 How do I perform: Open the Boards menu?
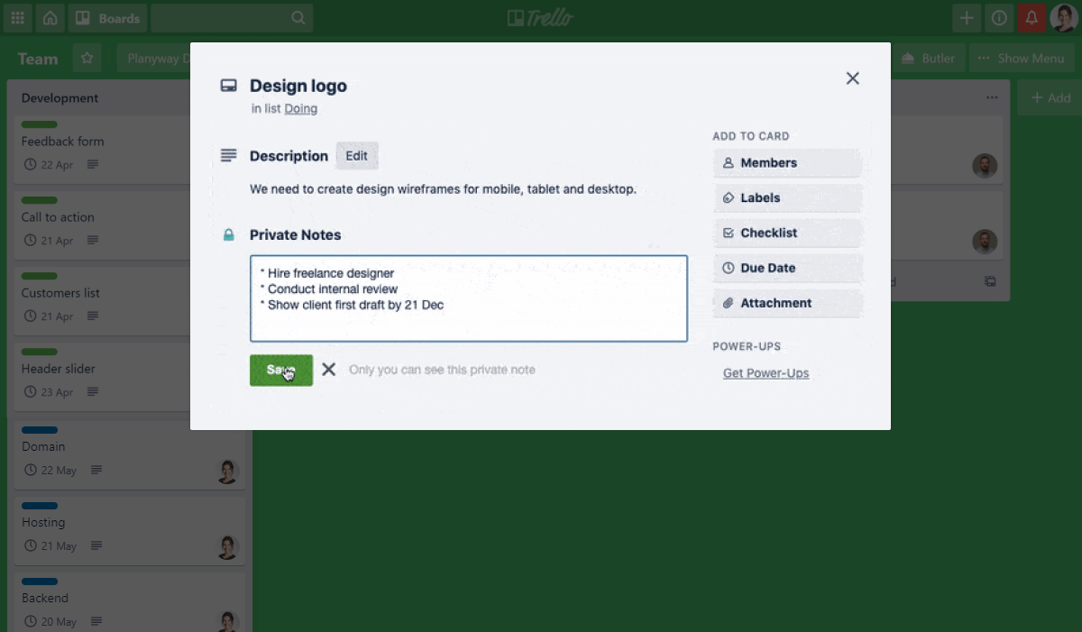(108, 18)
